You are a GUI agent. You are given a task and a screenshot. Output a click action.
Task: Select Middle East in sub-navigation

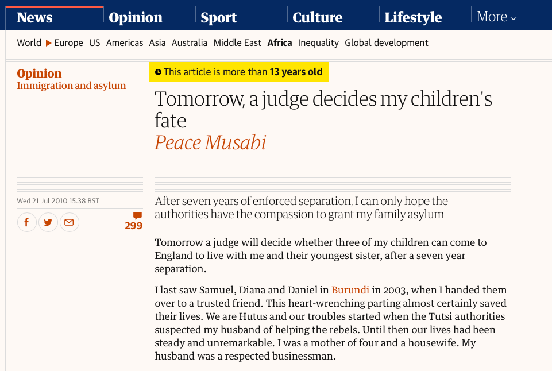[x=237, y=43]
